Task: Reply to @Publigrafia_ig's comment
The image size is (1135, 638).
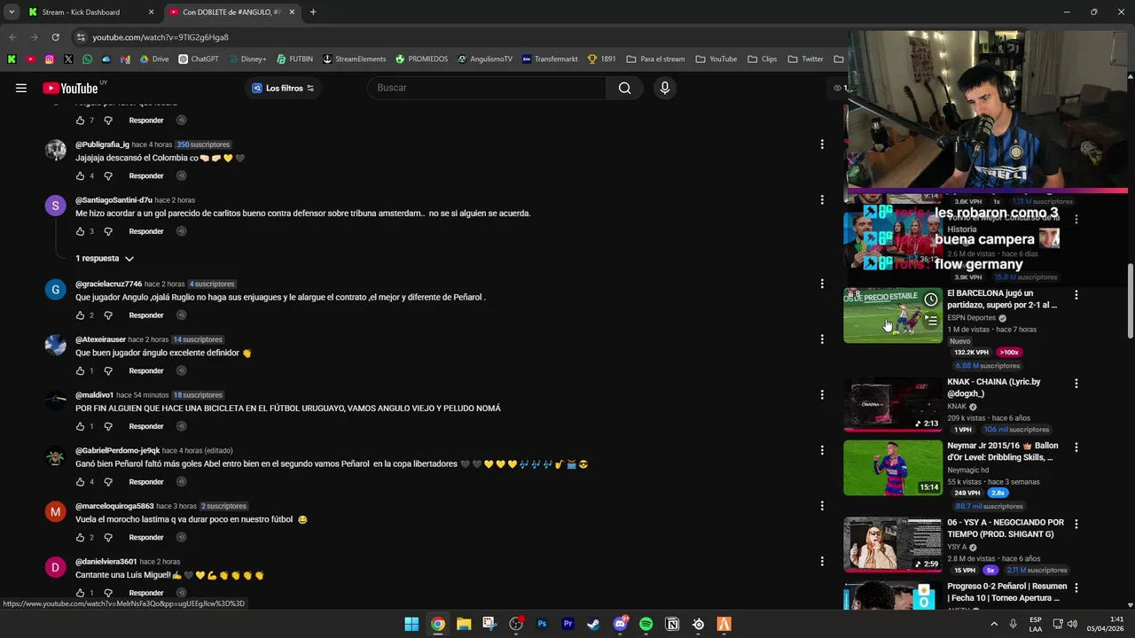Action: pos(146,175)
